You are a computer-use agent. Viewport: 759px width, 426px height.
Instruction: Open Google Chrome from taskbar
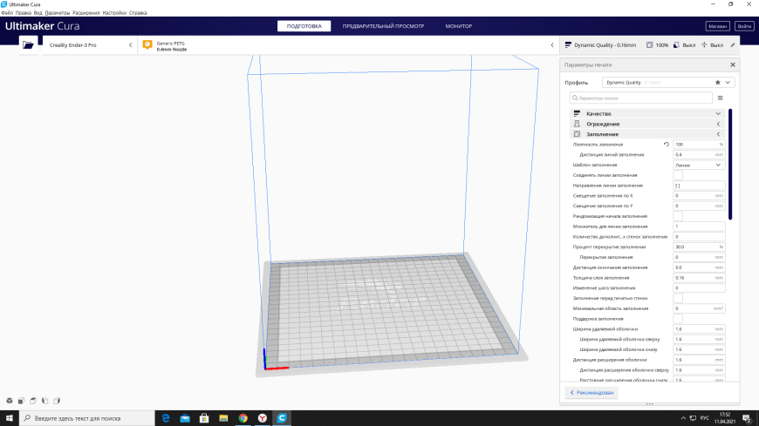pos(243,418)
